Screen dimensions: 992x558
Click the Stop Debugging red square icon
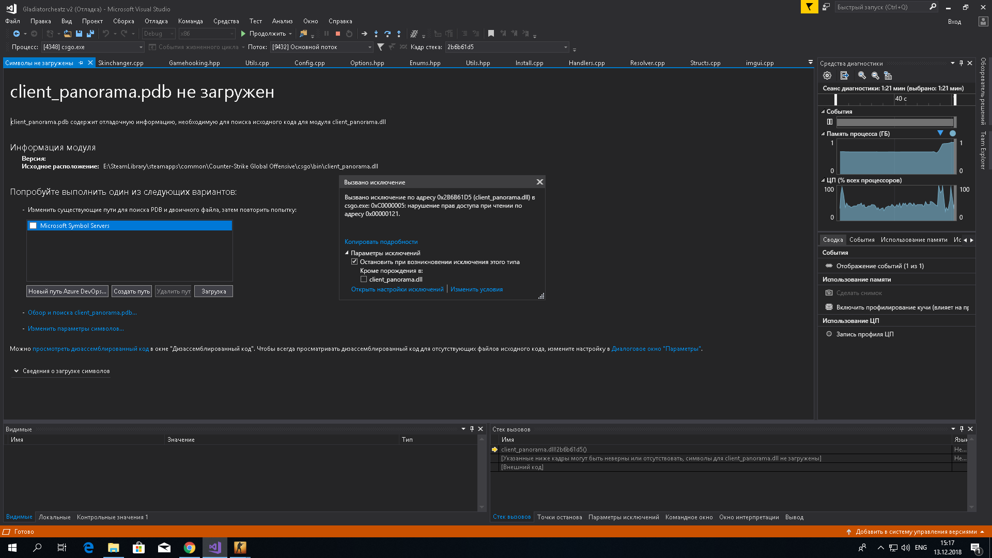[x=338, y=34]
